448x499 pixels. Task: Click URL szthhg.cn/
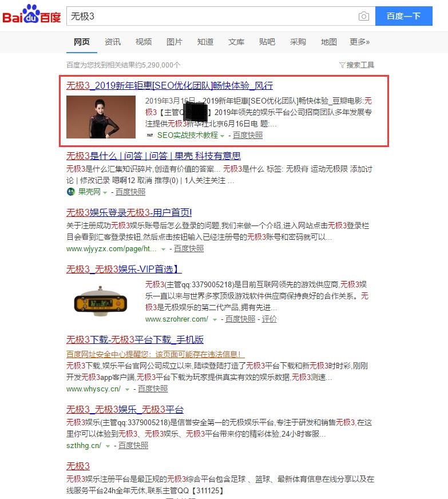coord(84,445)
